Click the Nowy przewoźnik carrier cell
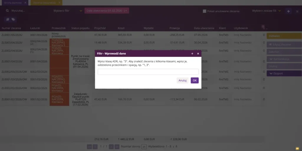 (59, 35)
